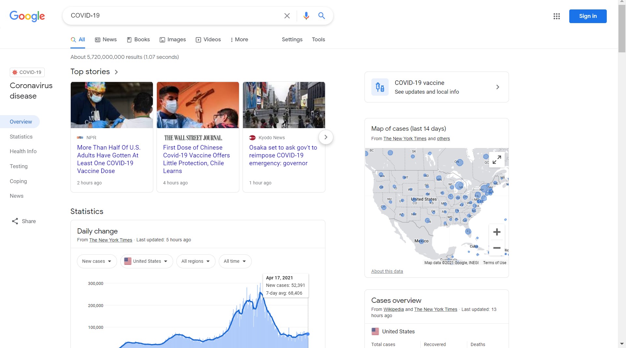Click the crucifix vaccination story thumbnail
The height and width of the screenshot is (348, 626).
tap(198, 105)
